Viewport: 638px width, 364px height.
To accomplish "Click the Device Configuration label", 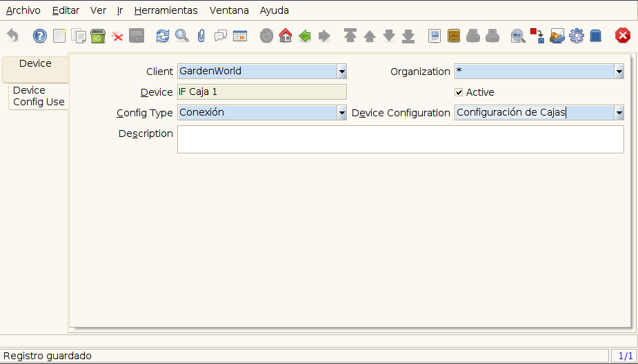I will (401, 114).
